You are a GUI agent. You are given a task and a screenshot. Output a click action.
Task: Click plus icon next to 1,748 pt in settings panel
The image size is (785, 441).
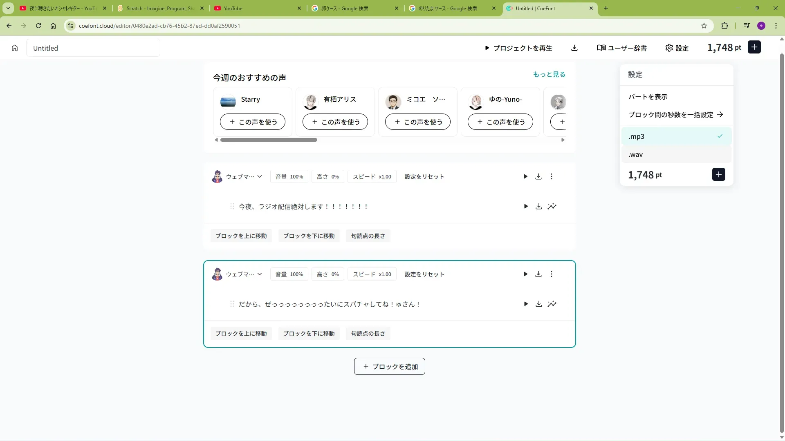(718, 175)
